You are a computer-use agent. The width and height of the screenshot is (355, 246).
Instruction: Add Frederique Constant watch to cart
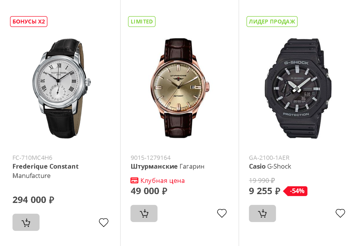26,222
